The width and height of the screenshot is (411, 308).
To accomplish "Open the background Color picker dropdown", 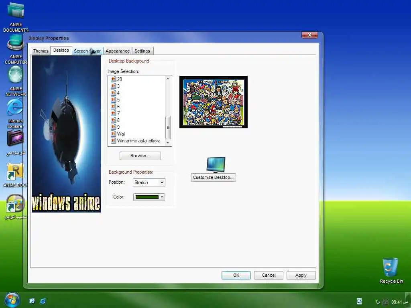I will tap(149, 197).
